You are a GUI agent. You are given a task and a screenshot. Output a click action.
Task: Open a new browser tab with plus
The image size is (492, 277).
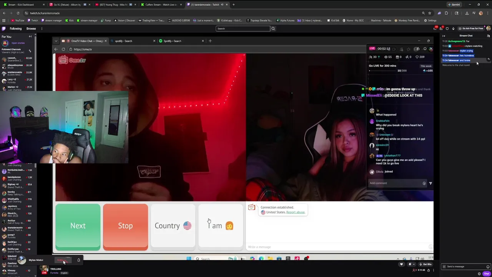pyautogui.click(x=234, y=5)
